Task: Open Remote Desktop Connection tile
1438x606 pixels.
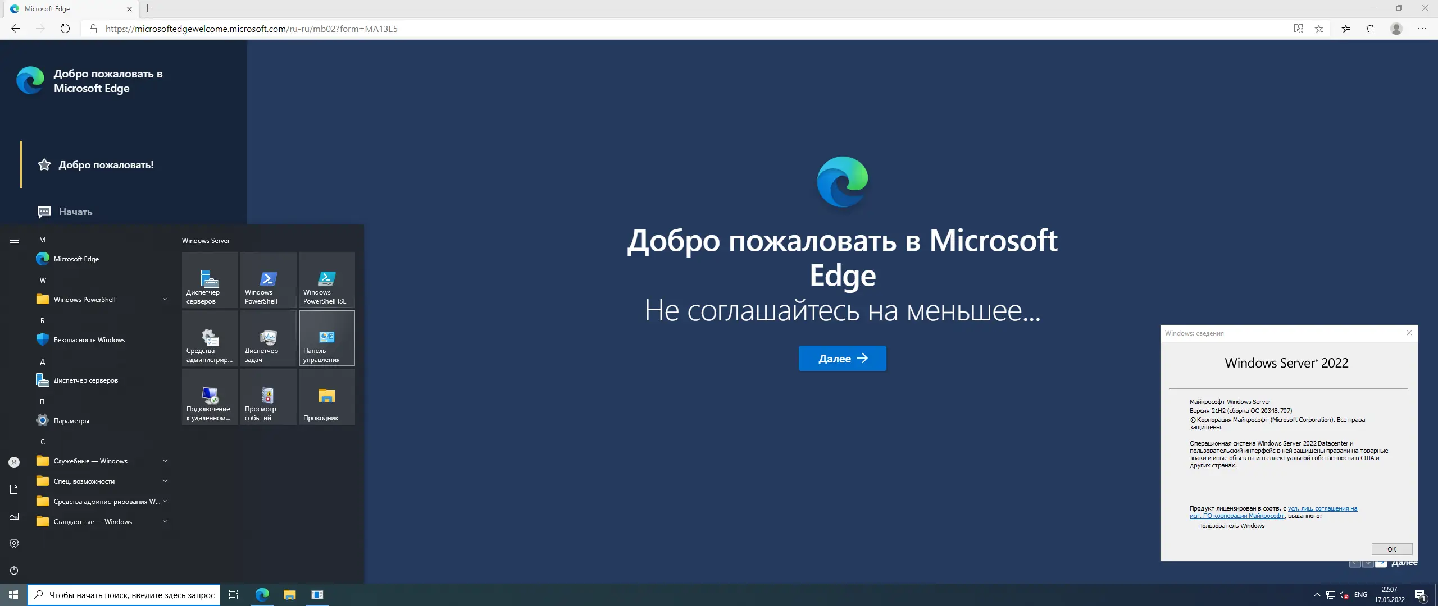Action: click(x=210, y=397)
